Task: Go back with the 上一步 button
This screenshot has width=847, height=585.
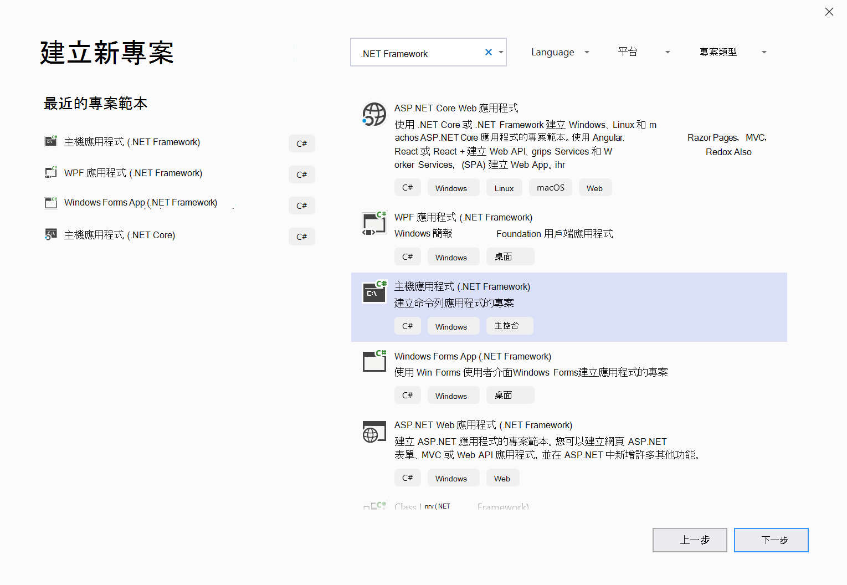Action: click(x=690, y=540)
